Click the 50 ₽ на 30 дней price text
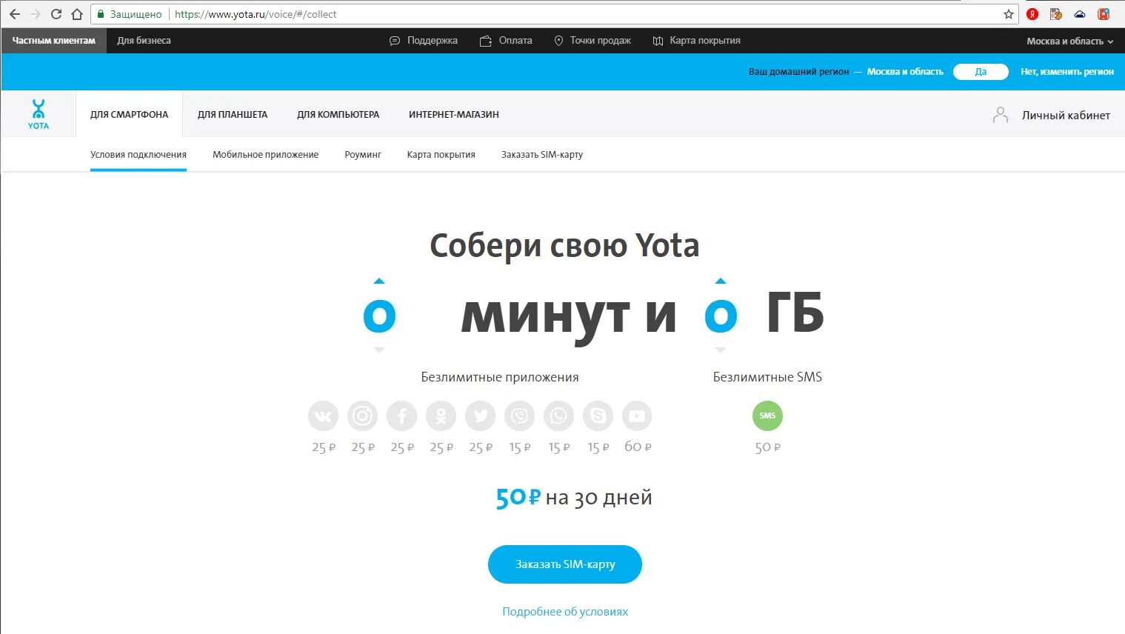Screen dimensions: 1125x634 [574, 498]
